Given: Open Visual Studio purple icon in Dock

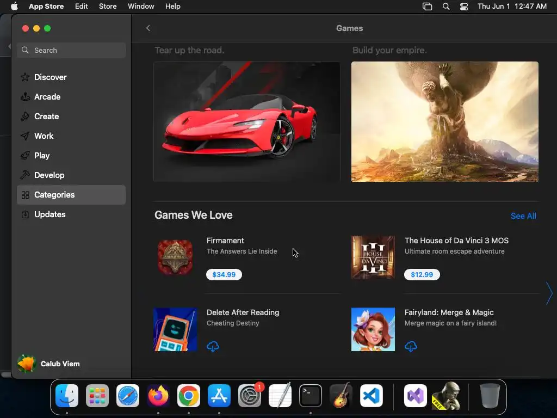Looking at the screenshot, I should 415,396.
